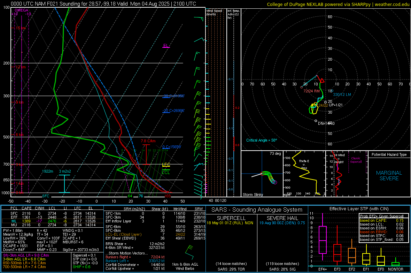The height and width of the screenshot is (273, 411).
Task: Click the Effective Layer STP (with CIN) title
Action: tap(359, 209)
